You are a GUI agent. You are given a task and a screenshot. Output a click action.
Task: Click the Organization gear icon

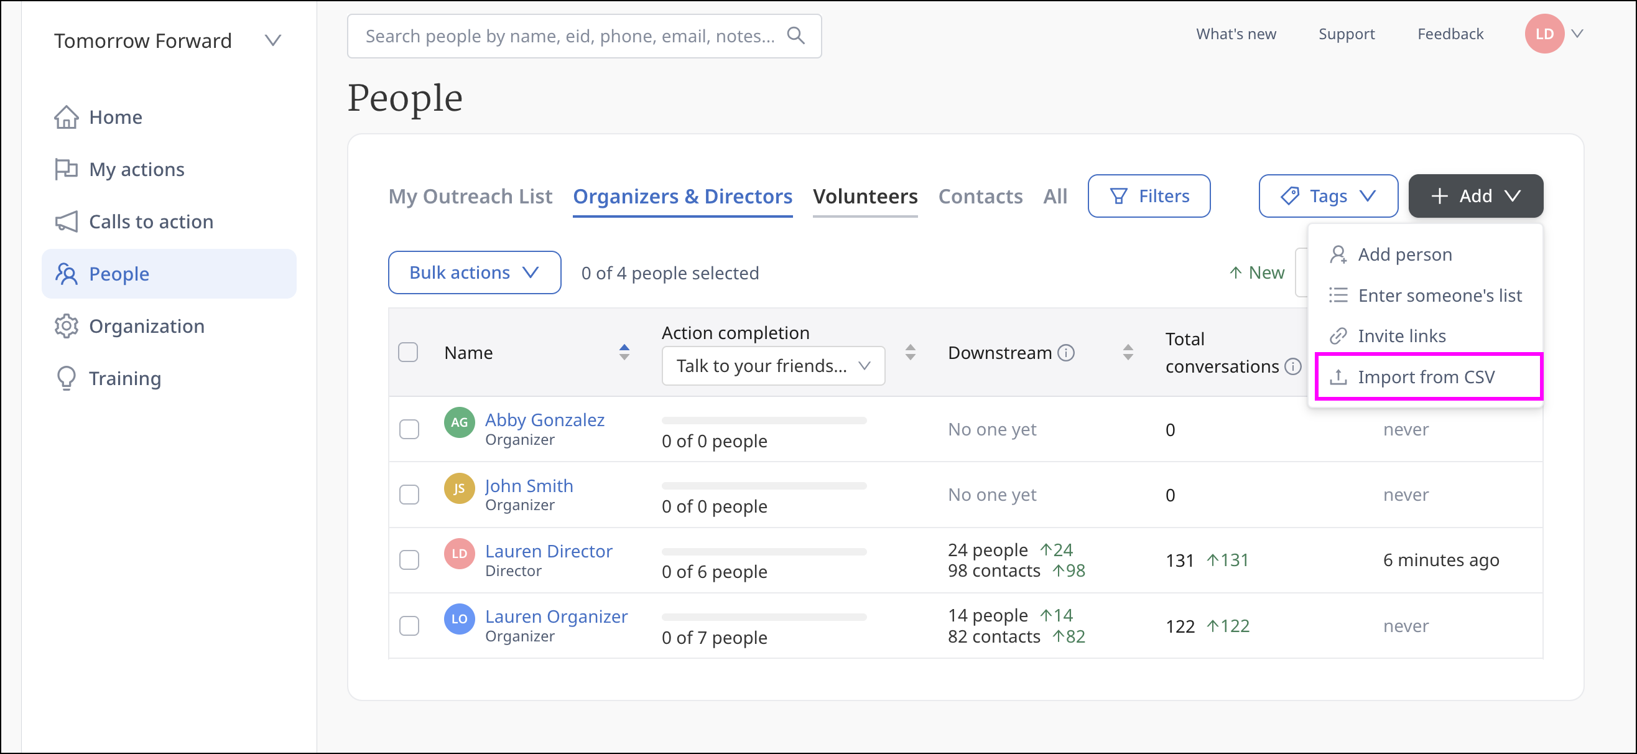66,326
